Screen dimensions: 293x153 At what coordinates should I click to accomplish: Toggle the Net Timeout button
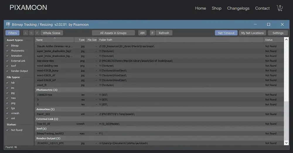point(226,33)
